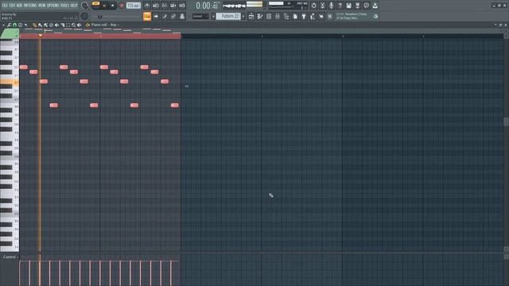Toggle wait for input before playing
The height and width of the screenshot is (286, 509).
point(156,6)
